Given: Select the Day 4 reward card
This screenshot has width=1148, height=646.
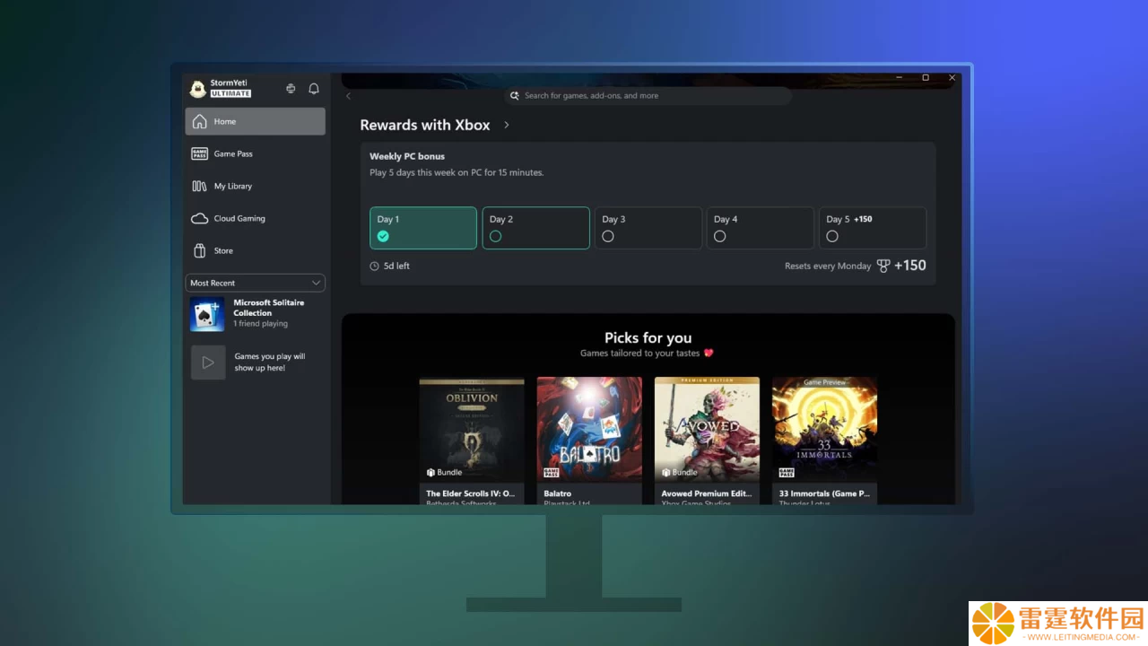Looking at the screenshot, I should 761,228.
